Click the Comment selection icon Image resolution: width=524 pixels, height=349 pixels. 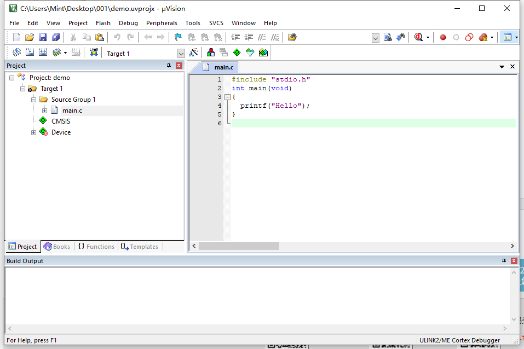click(262, 37)
